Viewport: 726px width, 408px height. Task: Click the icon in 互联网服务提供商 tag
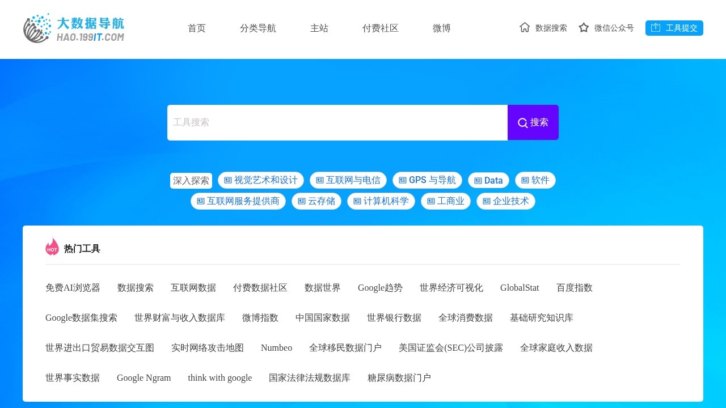click(x=201, y=201)
